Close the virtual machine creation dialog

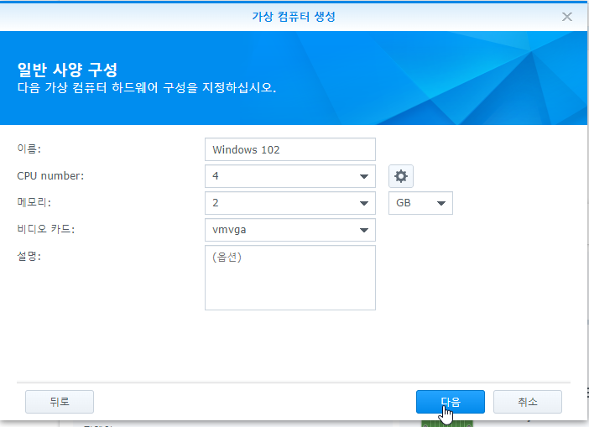567,17
